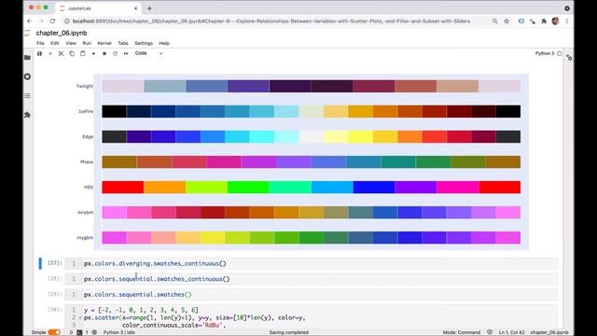
Task: Restart the kernel using the circular arrow
Action: tap(115, 54)
